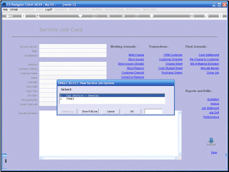The width and height of the screenshot is (229, 172).
Task: Click the Cancel button in dialog
Action: 110,111
